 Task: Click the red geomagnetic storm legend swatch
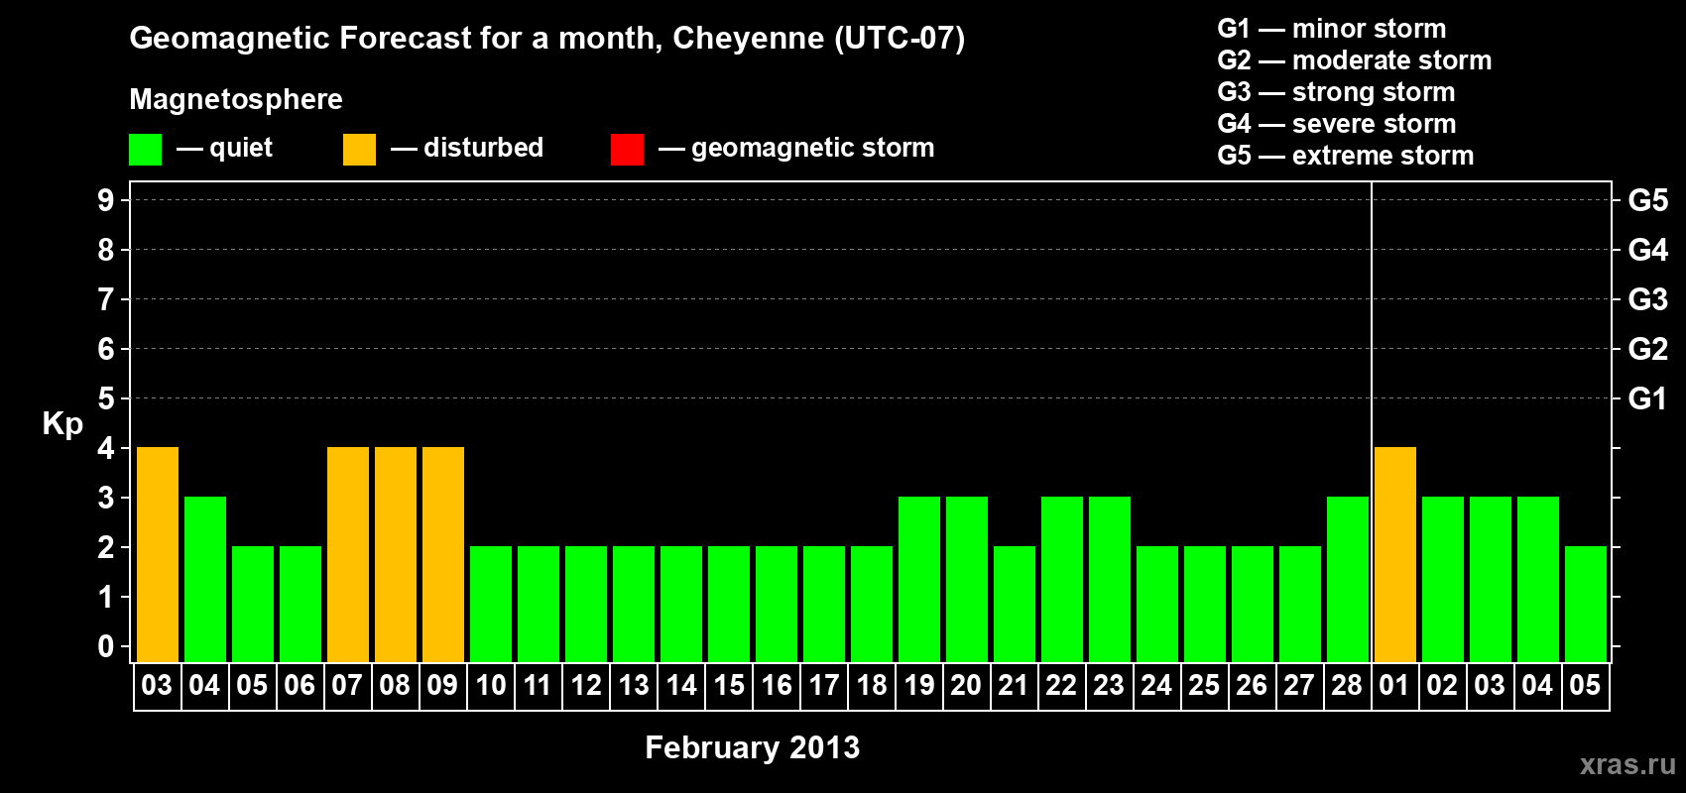pos(627,150)
